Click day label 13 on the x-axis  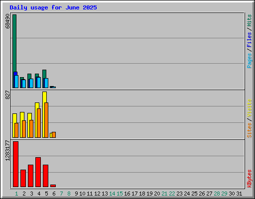coord(105,194)
